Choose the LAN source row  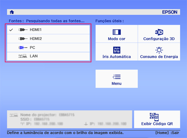pyautogui.click(x=48, y=56)
